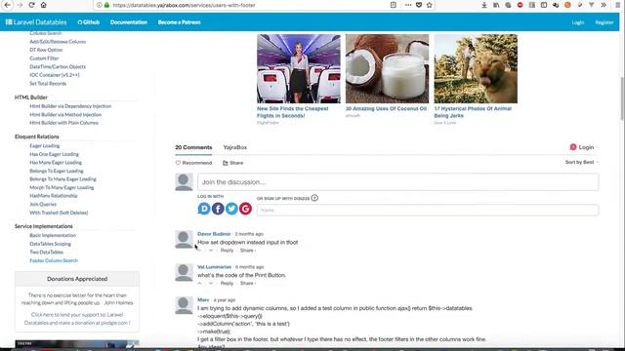This screenshot has height=351, width=625.
Task: Open Html Builder with Plain Columns
Action: [x=63, y=123]
